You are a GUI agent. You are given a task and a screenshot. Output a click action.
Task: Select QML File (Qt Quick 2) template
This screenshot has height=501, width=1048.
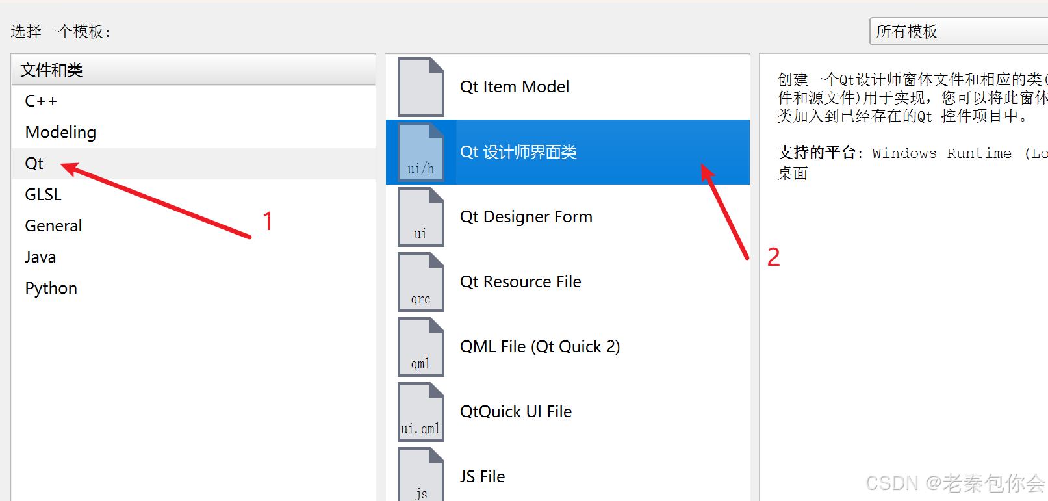pyautogui.click(x=568, y=347)
